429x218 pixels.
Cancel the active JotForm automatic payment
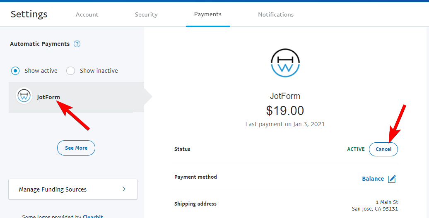pos(383,149)
